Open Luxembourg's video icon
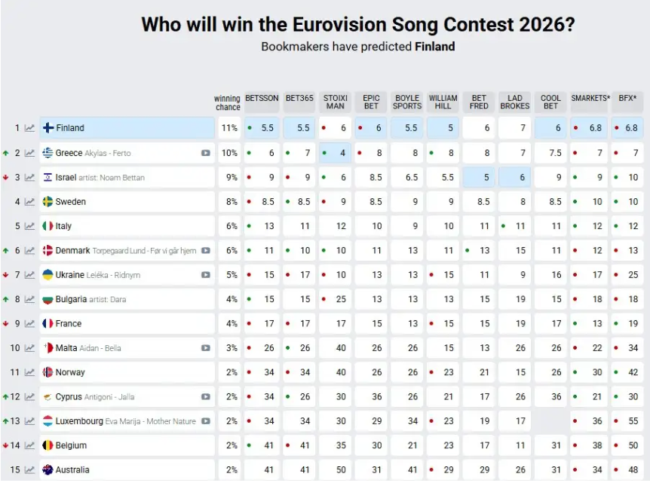Image resolution: width=650 pixels, height=486 pixels. [x=206, y=421]
